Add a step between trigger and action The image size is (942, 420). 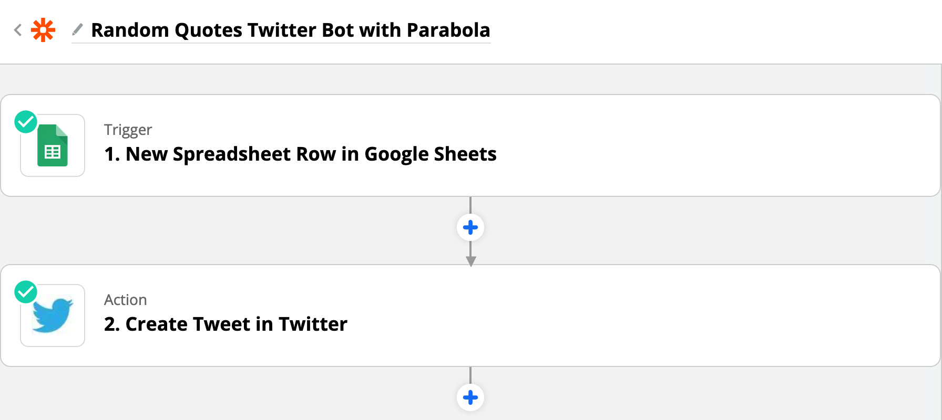point(470,227)
